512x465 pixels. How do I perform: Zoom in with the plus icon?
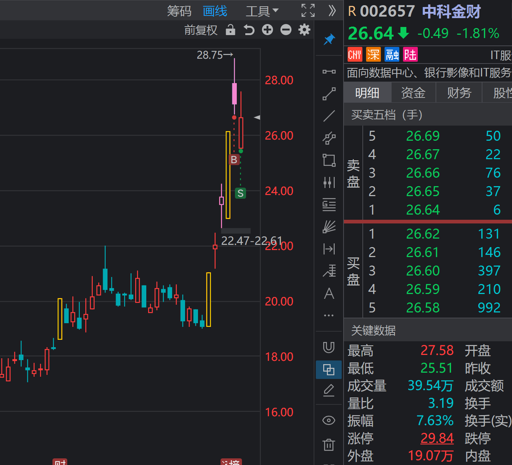tap(267, 30)
